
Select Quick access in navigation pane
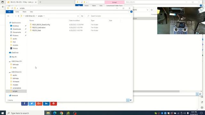(16, 23)
